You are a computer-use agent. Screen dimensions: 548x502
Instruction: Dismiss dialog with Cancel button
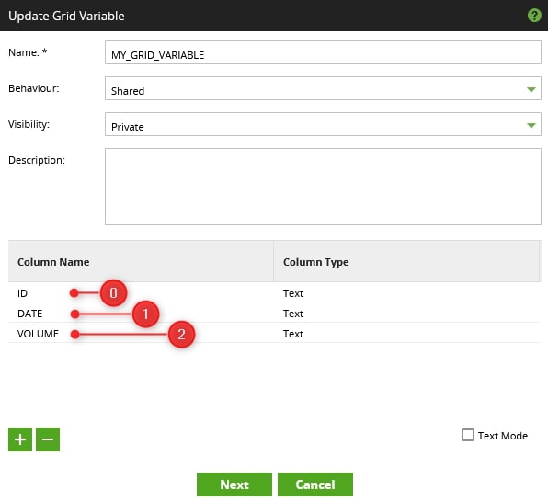click(315, 485)
